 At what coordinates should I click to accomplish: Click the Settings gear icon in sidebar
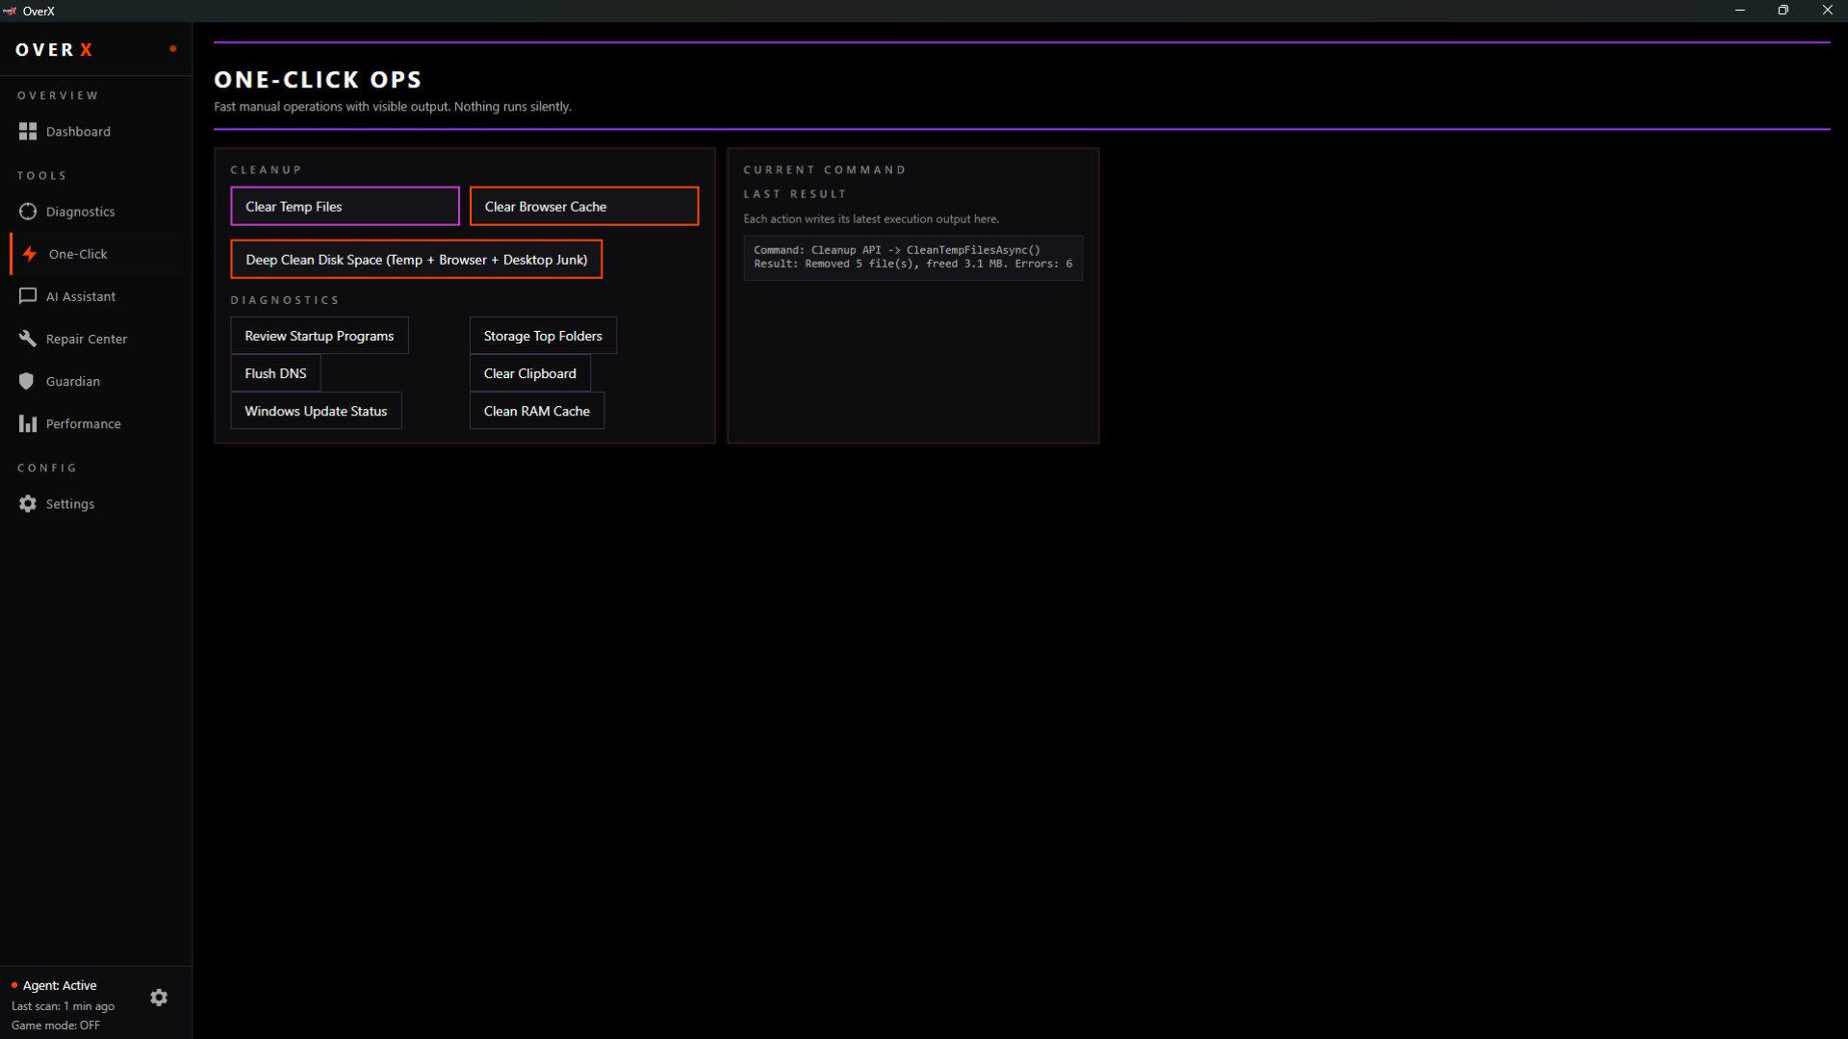28,504
